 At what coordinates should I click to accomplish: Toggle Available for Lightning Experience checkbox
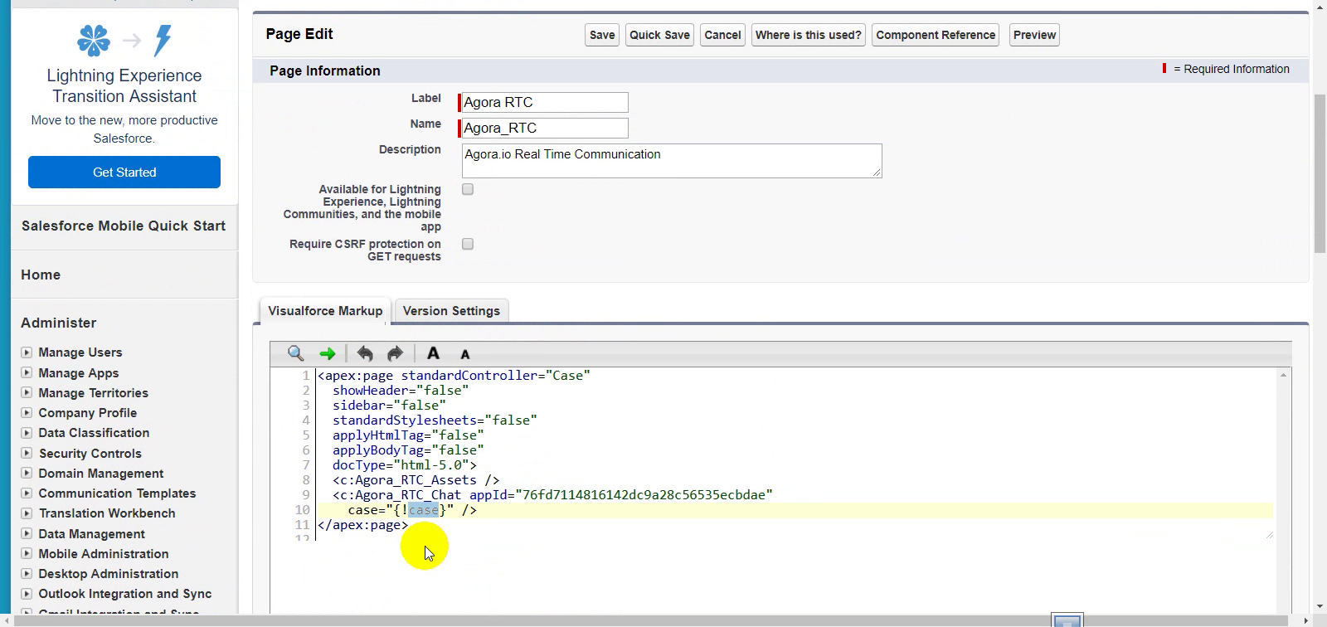468,189
